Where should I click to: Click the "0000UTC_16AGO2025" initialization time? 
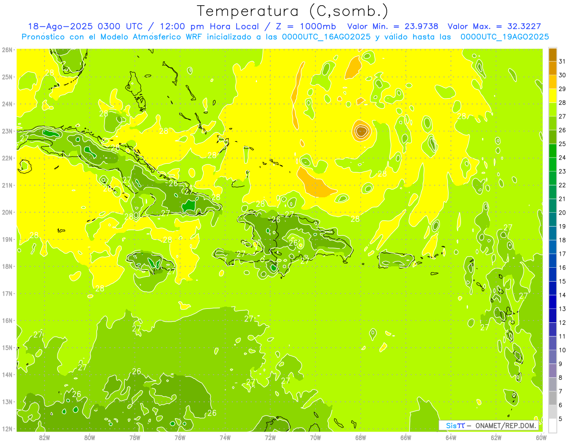(326, 37)
